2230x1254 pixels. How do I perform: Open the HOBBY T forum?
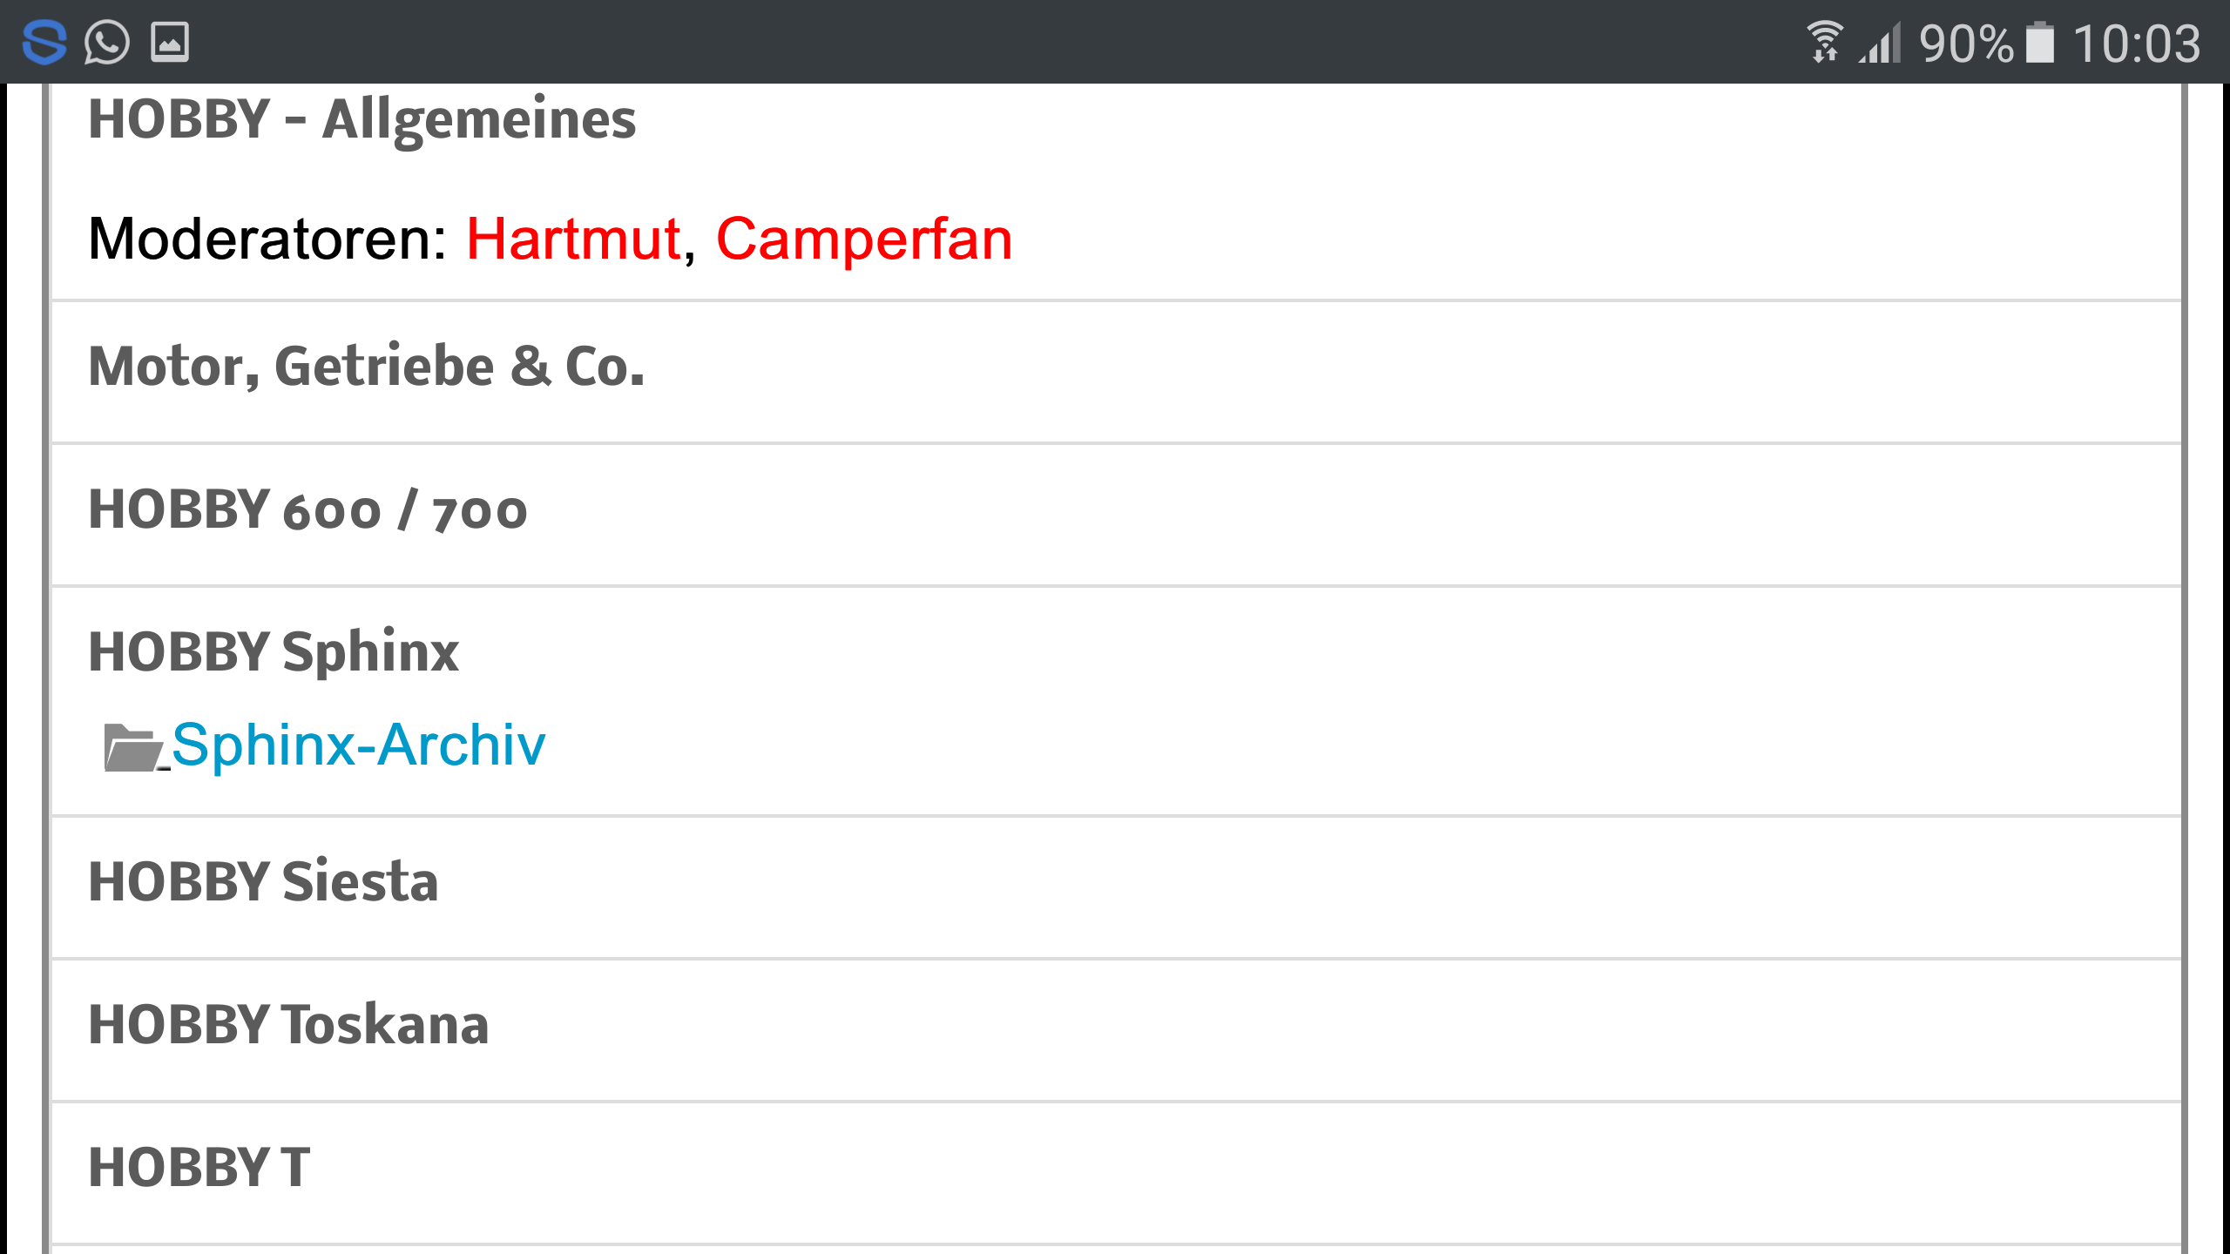(199, 1167)
